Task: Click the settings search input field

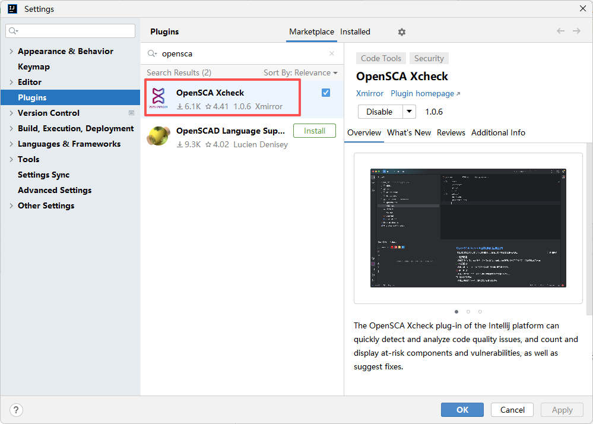Action: tap(71, 31)
